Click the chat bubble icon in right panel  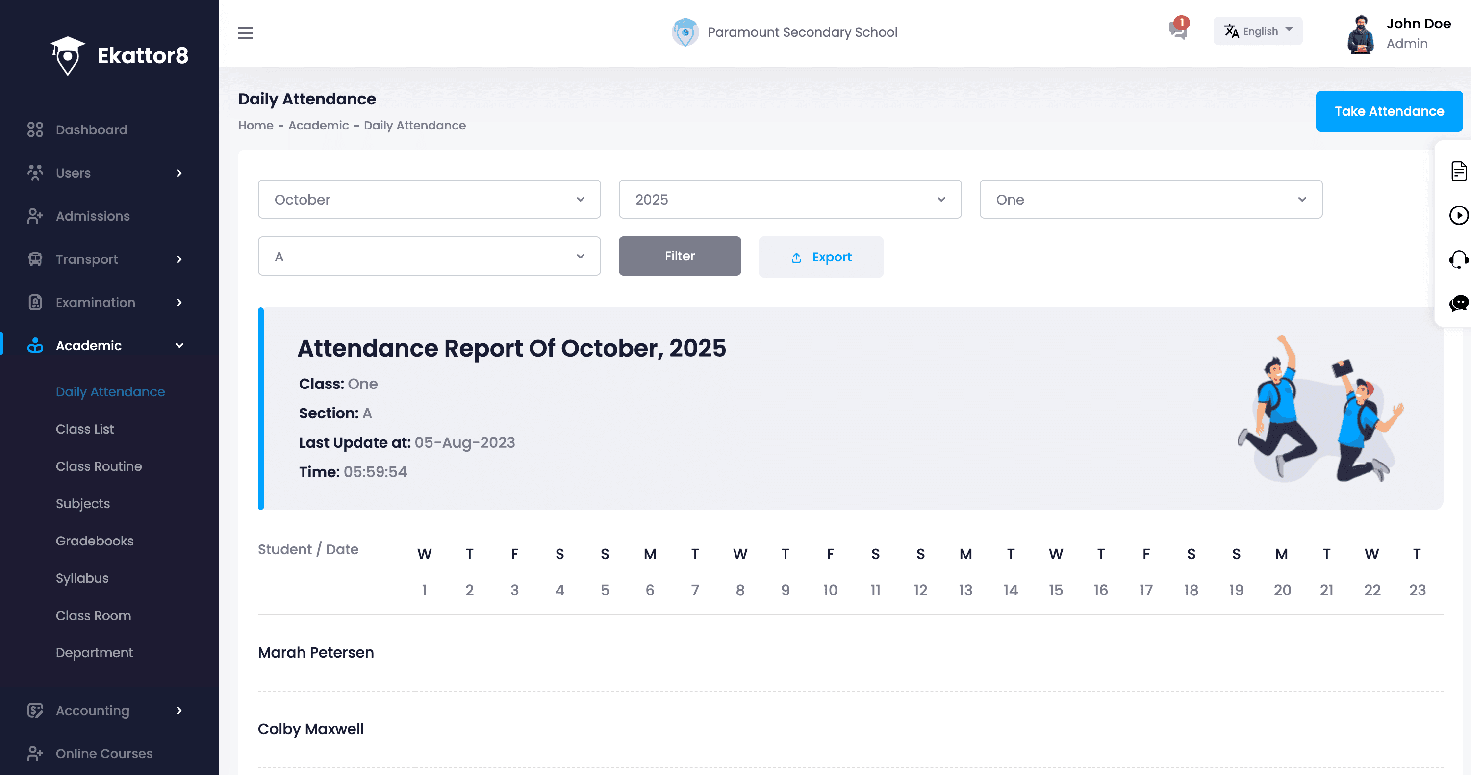click(x=1458, y=303)
